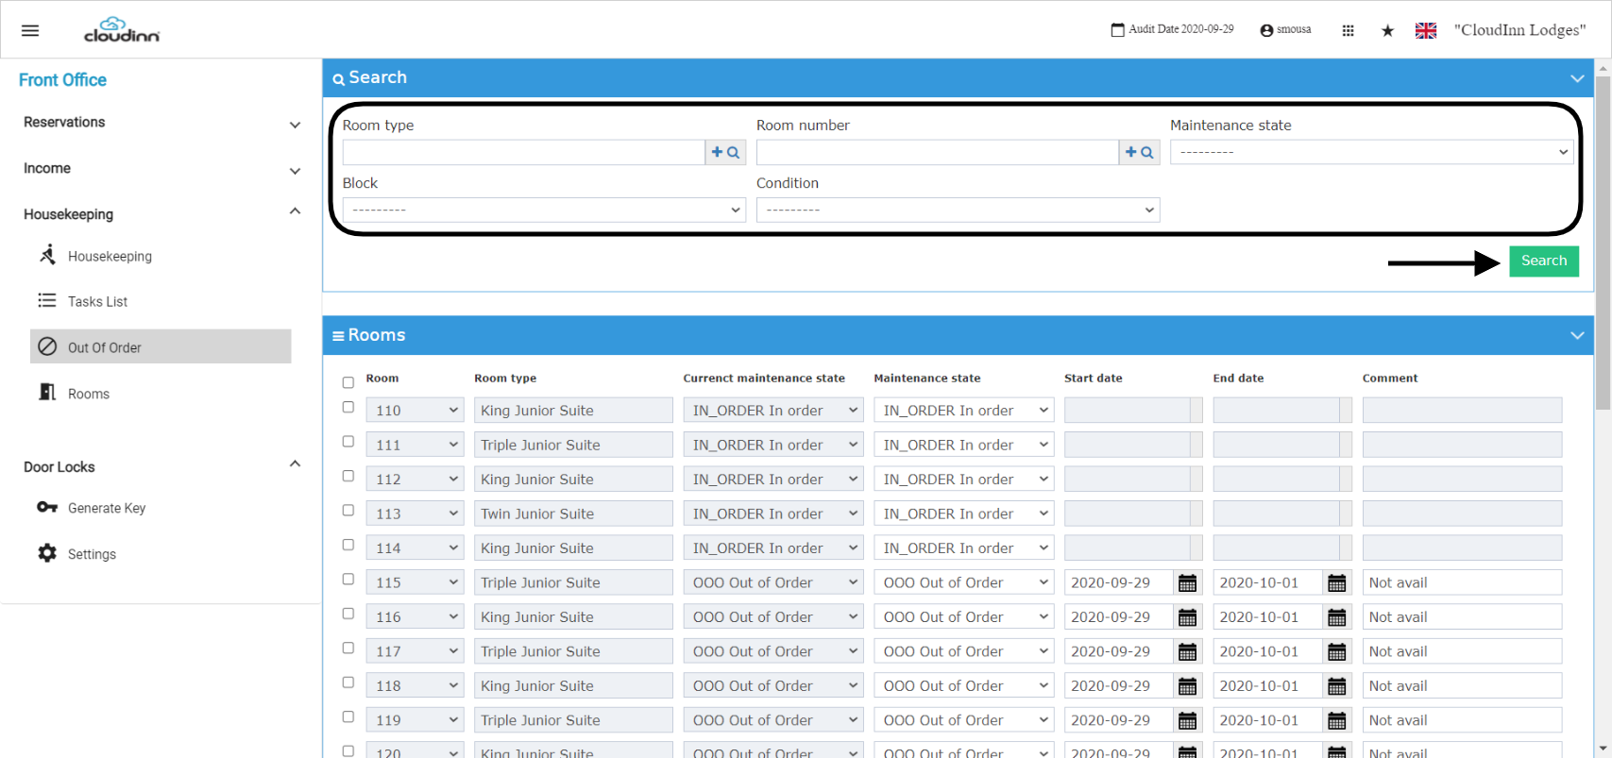
Task: Click the smousa user account
Action: [1285, 29]
